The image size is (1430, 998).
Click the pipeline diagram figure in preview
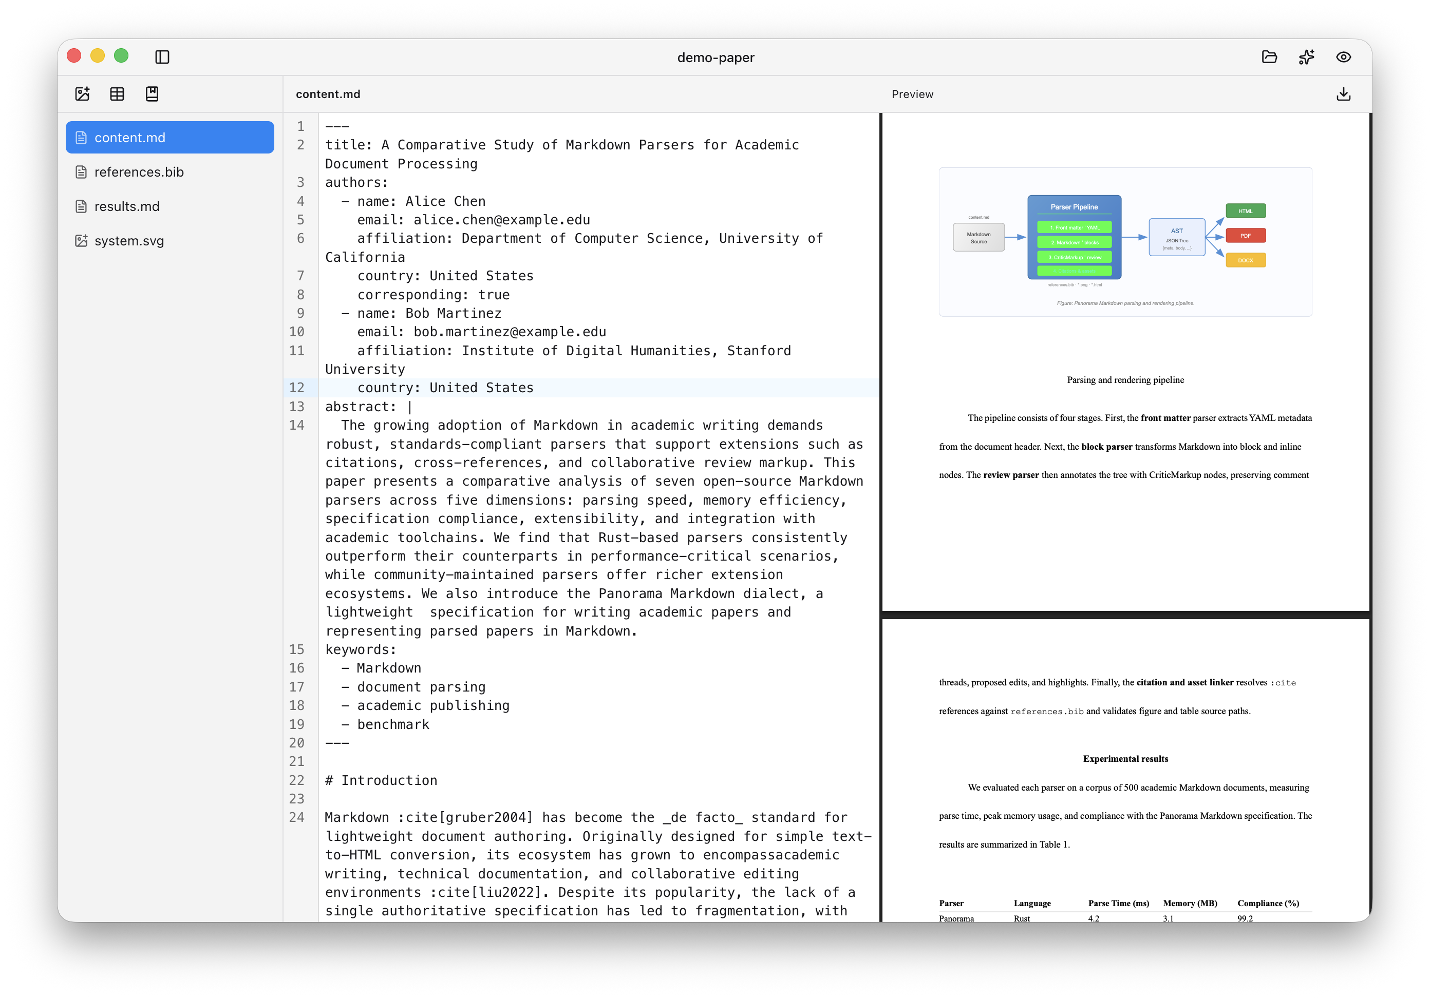[1125, 242]
